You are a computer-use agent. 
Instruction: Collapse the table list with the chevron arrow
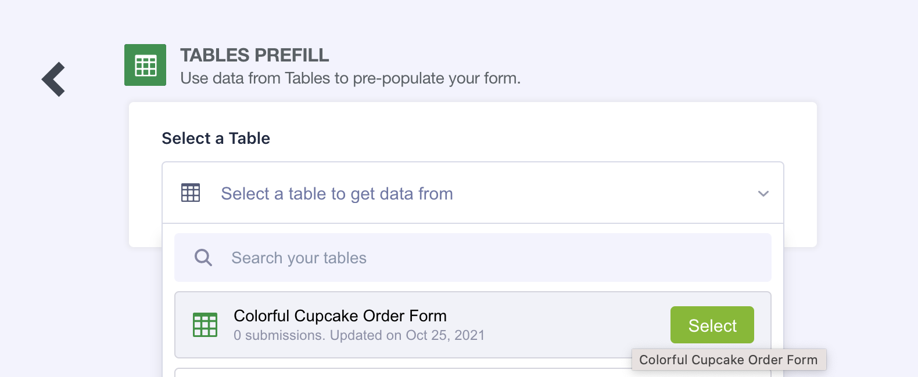[763, 194]
